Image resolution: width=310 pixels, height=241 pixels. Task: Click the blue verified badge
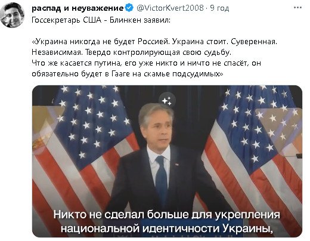(129, 8)
